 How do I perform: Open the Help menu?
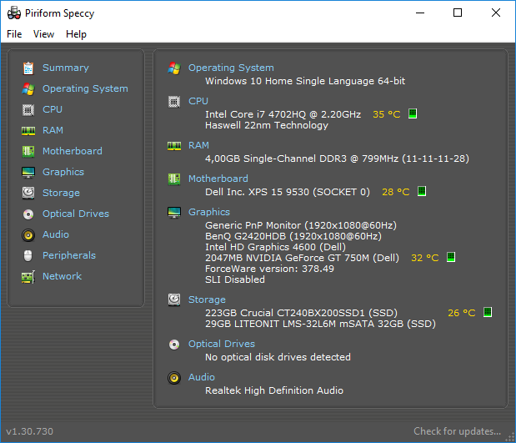[x=76, y=34]
